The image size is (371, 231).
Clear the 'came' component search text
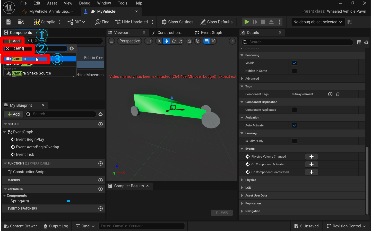click(8, 48)
